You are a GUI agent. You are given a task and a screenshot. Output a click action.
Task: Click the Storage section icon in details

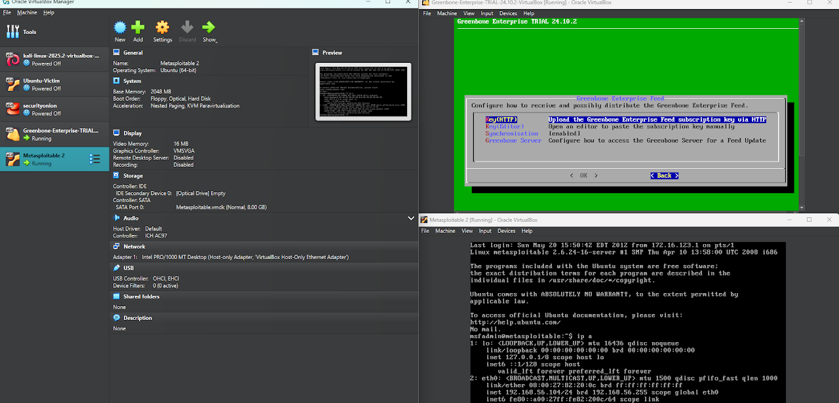click(x=117, y=176)
